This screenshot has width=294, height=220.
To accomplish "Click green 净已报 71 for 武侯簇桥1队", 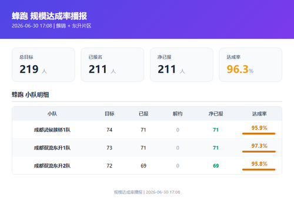I will [x=216, y=130].
